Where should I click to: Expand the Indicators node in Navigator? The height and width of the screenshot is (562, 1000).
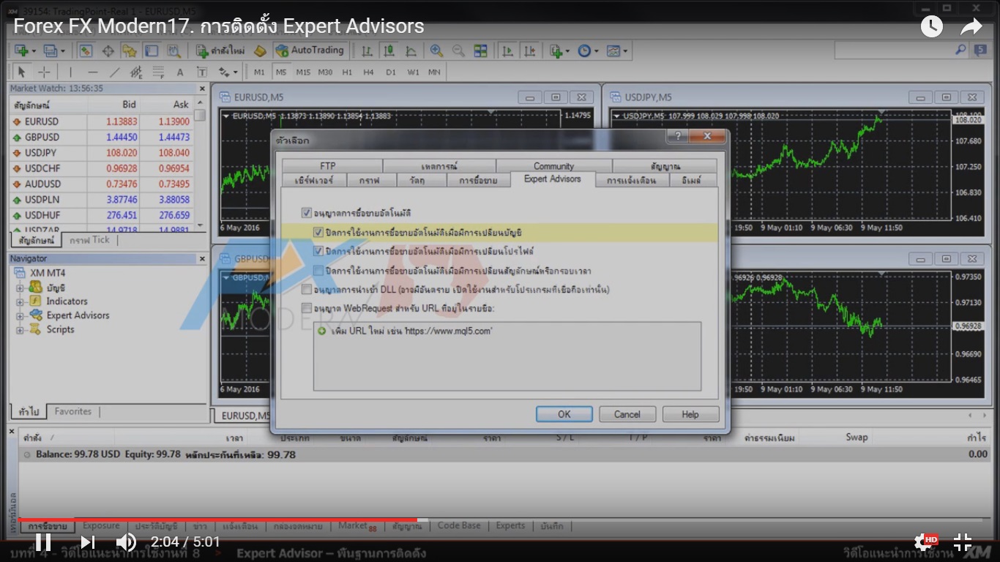[x=20, y=301]
